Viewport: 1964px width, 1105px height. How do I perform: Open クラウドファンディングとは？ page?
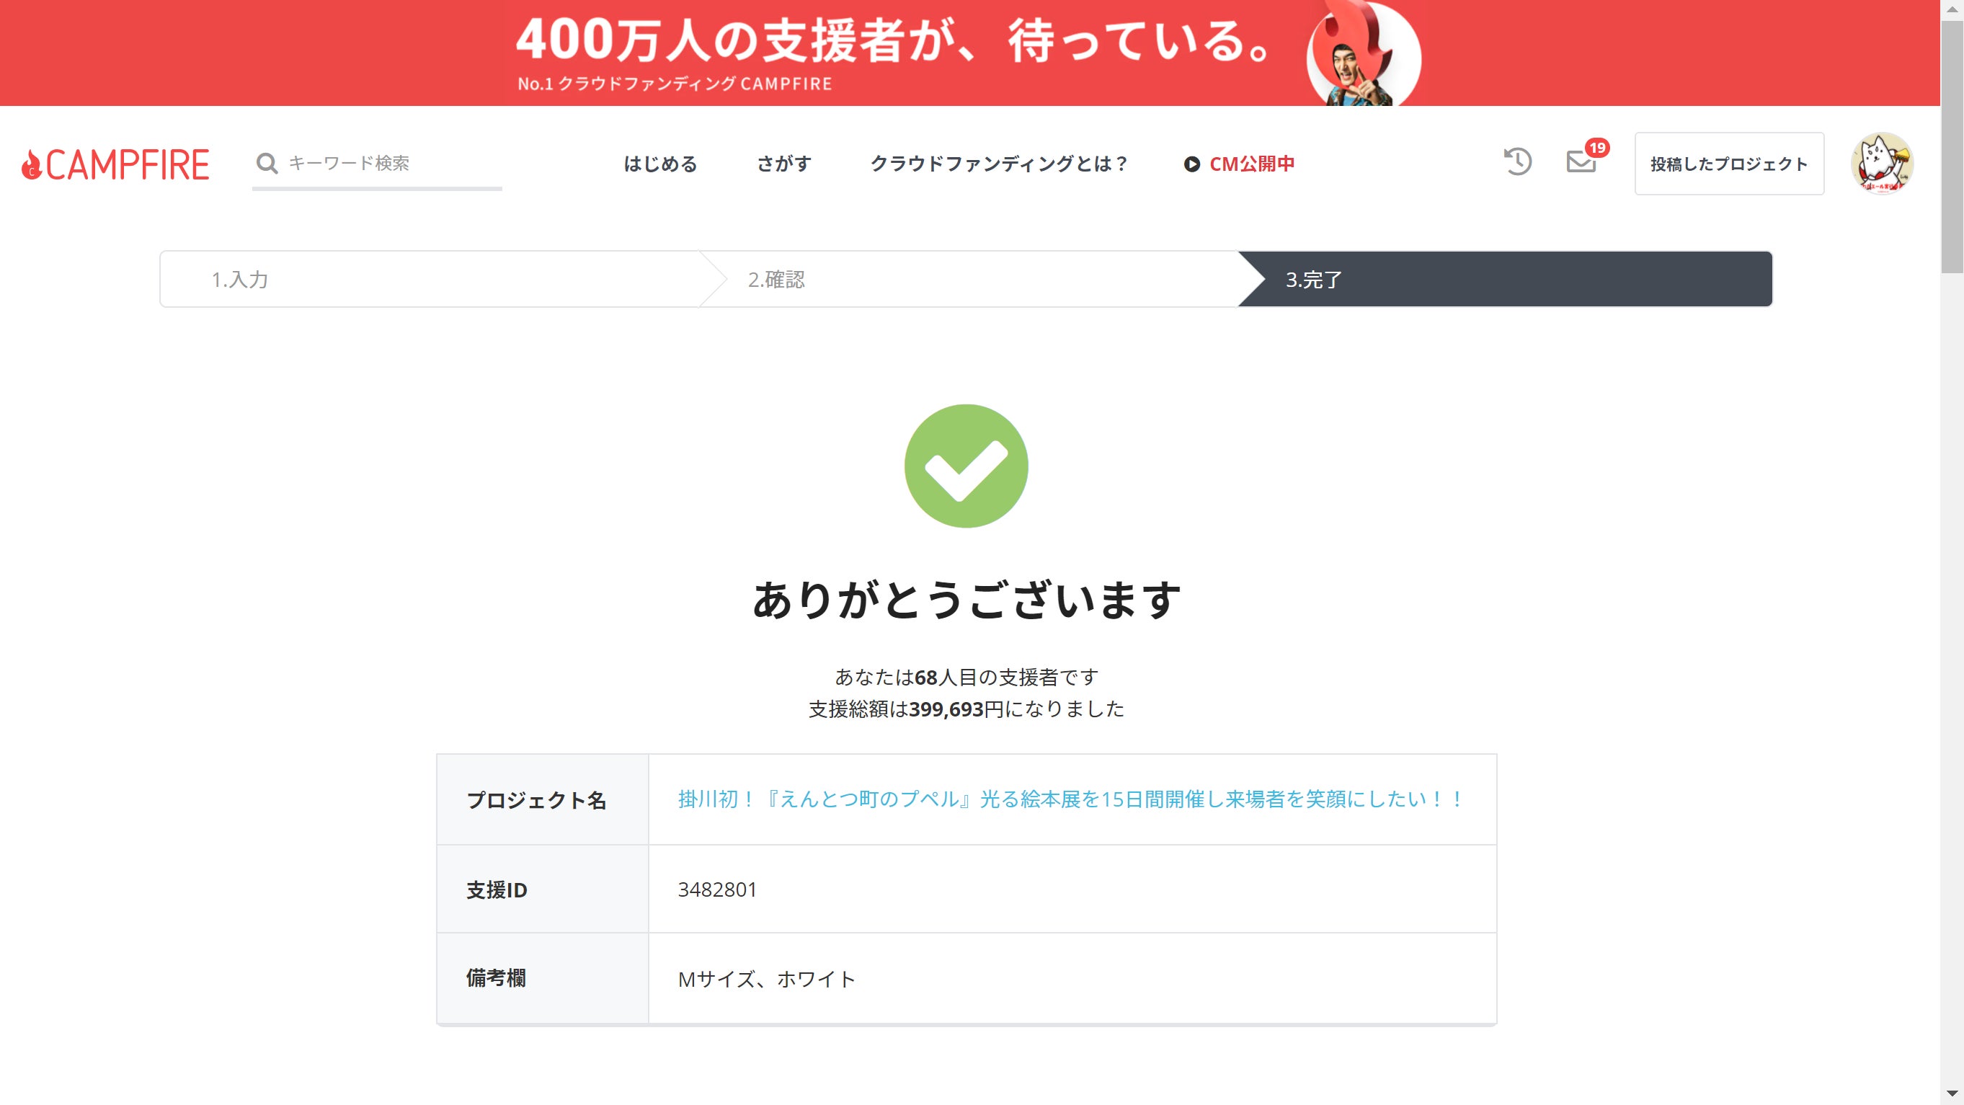pyautogui.click(x=999, y=164)
